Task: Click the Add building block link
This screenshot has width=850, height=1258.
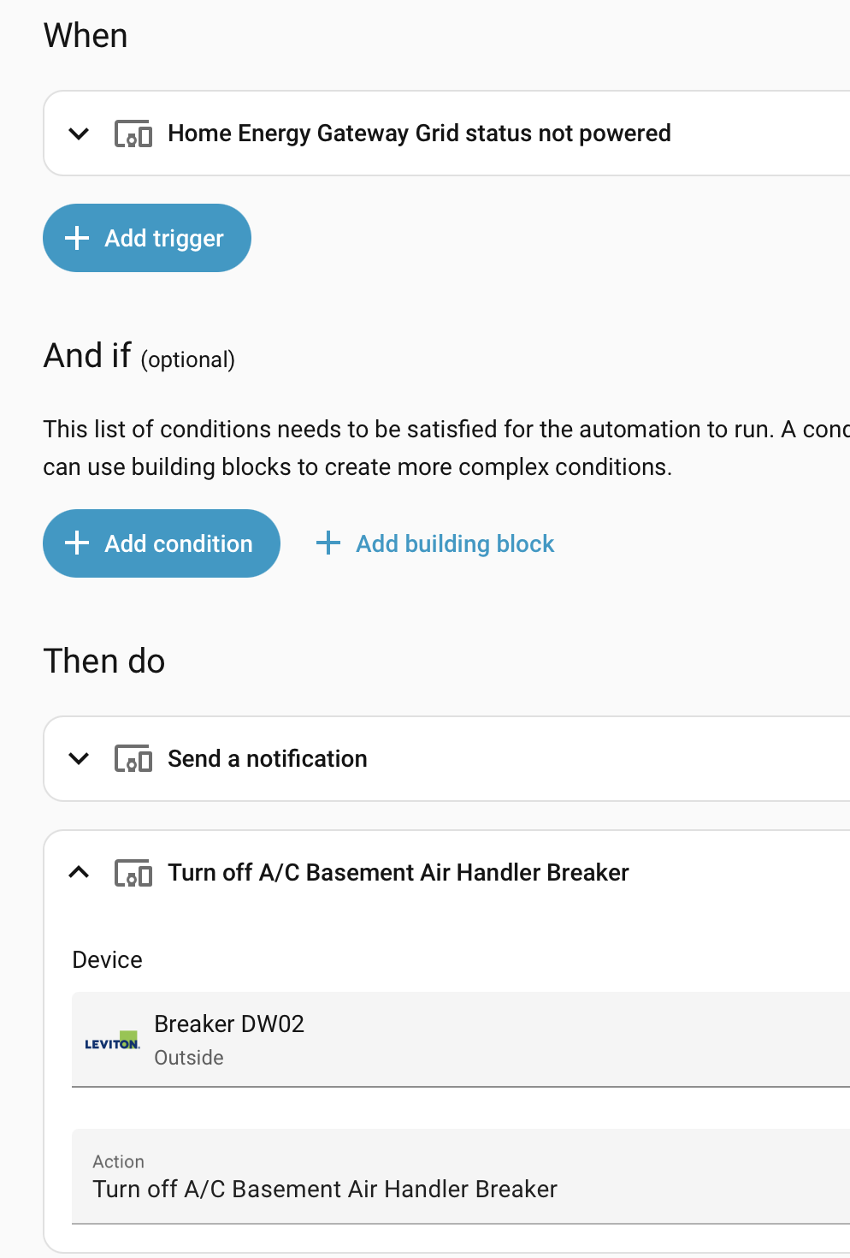Action: point(455,543)
